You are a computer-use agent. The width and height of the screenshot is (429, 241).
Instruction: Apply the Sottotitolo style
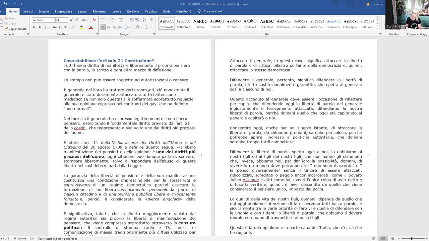pos(183,23)
